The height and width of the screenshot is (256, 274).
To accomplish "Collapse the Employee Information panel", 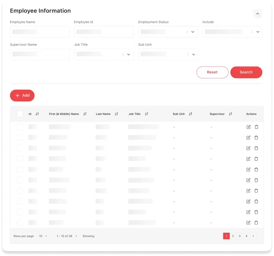I will (258, 14).
